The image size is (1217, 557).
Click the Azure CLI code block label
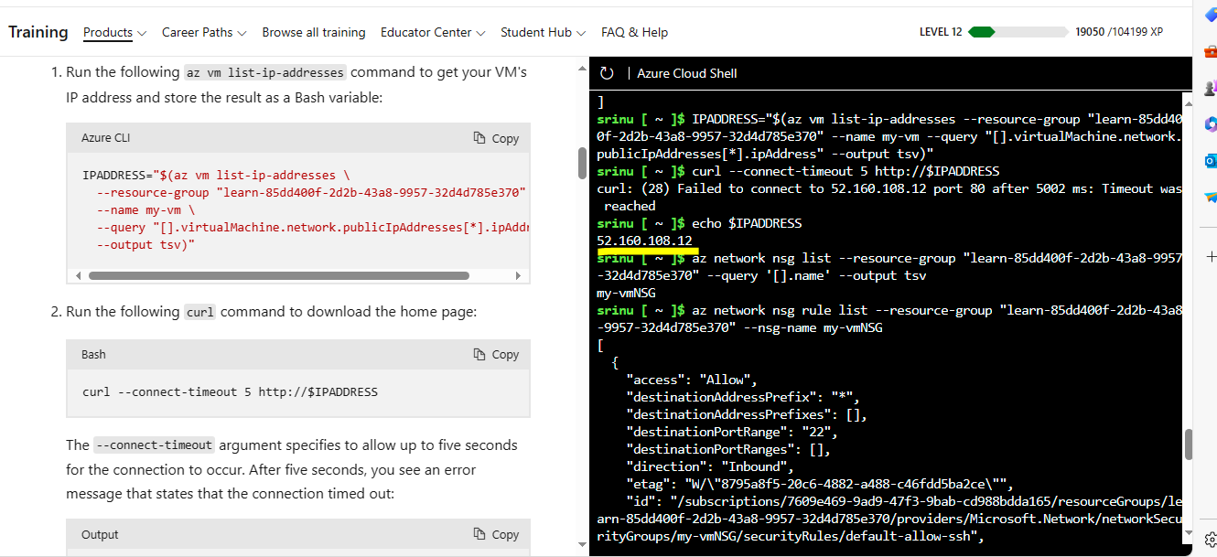click(106, 138)
